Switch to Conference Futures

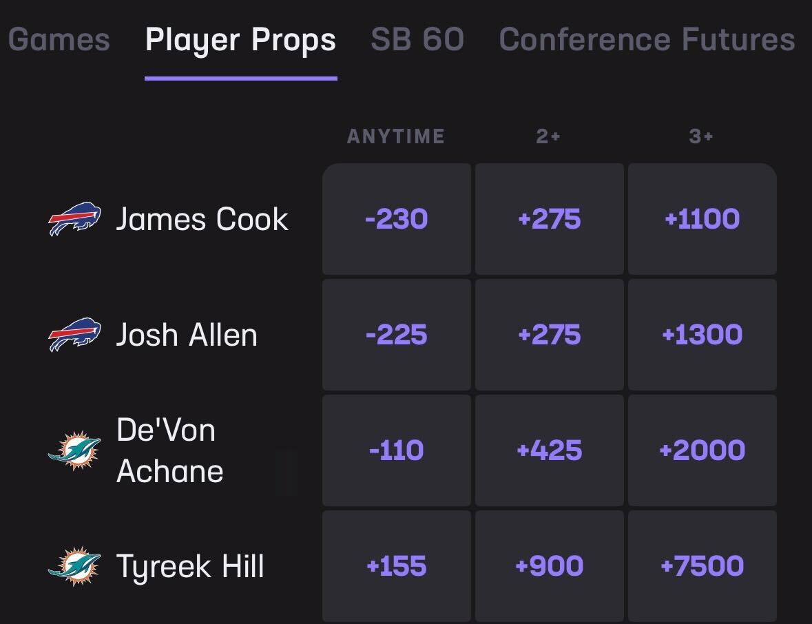click(x=647, y=40)
